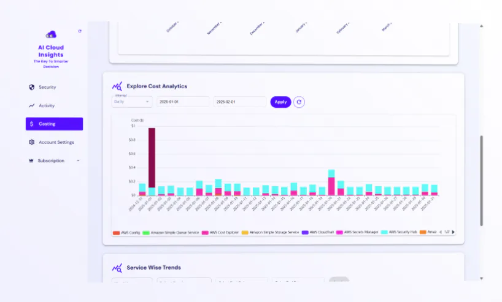Open the Subscription menu entry
502x302 pixels.
[x=54, y=160]
